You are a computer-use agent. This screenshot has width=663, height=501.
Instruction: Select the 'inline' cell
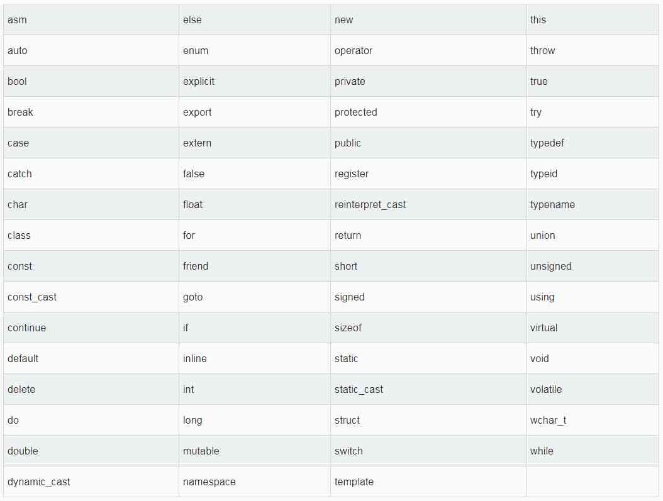[255, 359]
